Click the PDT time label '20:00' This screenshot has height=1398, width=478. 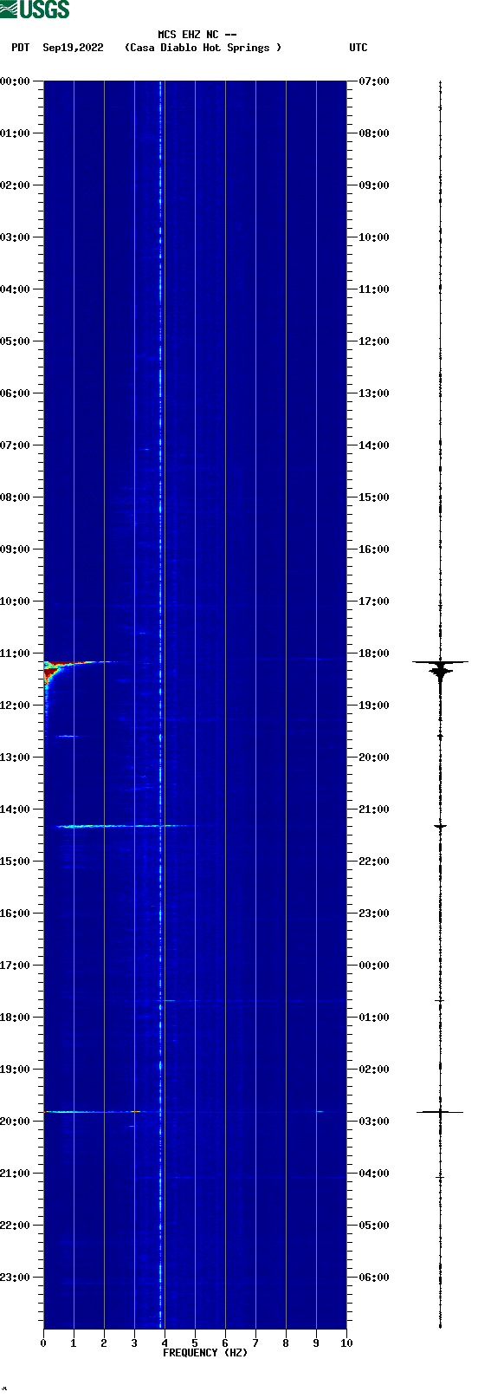16,1122
